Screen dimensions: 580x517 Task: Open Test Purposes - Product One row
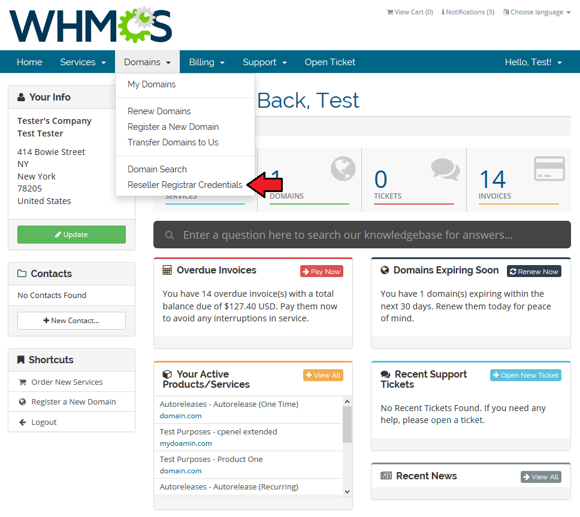tap(248, 465)
